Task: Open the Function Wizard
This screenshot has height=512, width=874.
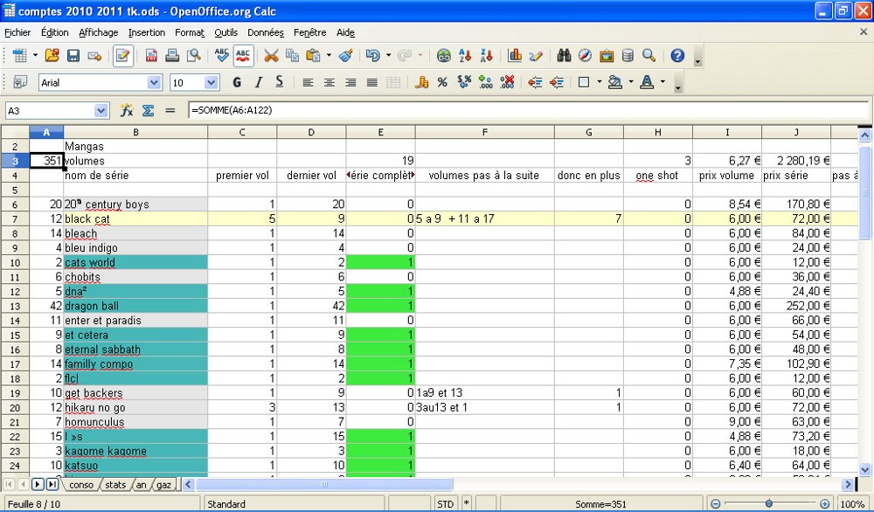Action: tap(127, 111)
